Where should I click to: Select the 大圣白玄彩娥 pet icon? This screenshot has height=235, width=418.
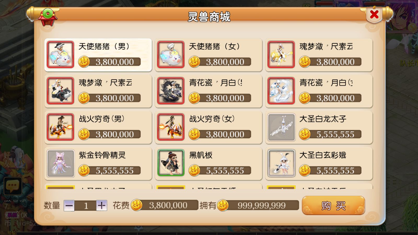[281, 163]
